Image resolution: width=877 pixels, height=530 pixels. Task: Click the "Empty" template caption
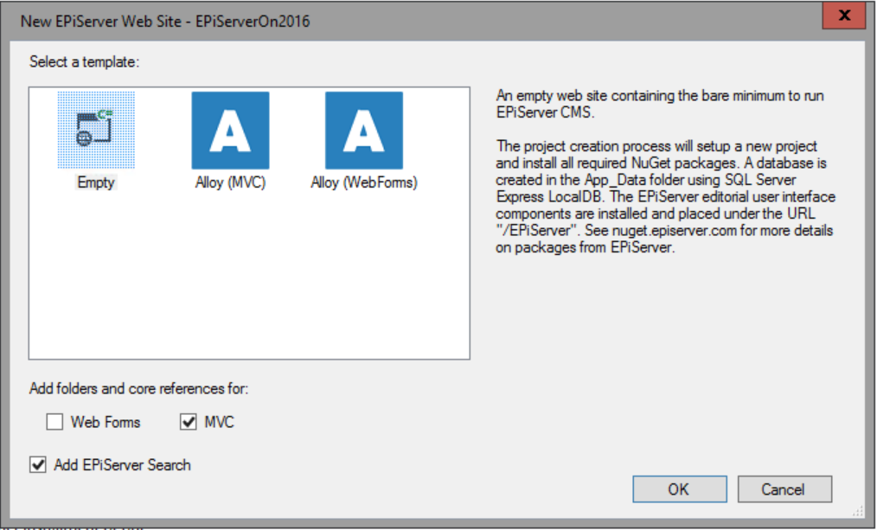[x=96, y=183]
